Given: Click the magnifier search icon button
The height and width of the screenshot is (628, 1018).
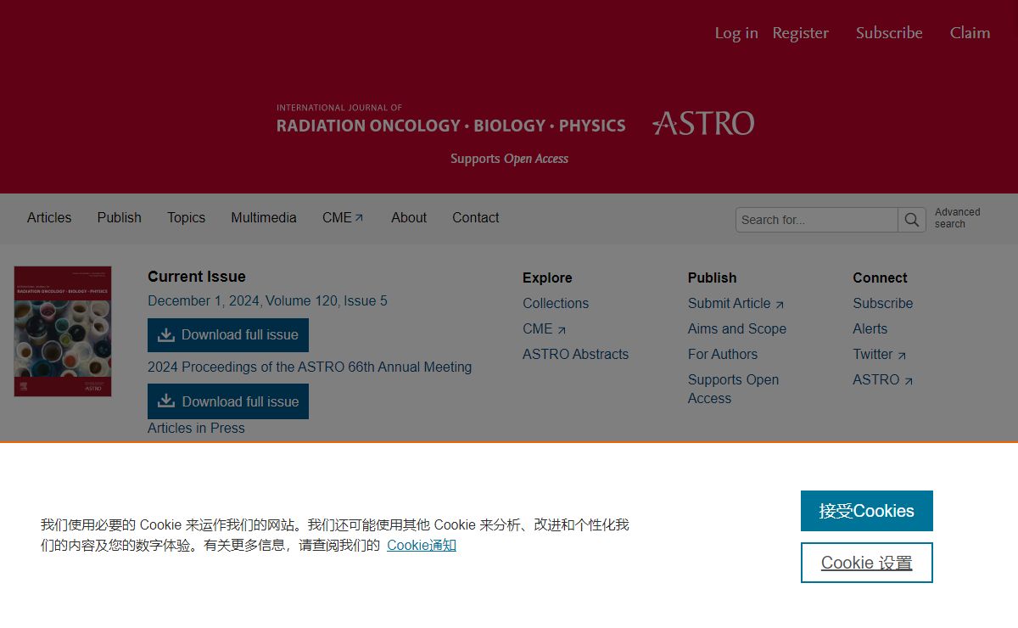Looking at the screenshot, I should (x=912, y=220).
